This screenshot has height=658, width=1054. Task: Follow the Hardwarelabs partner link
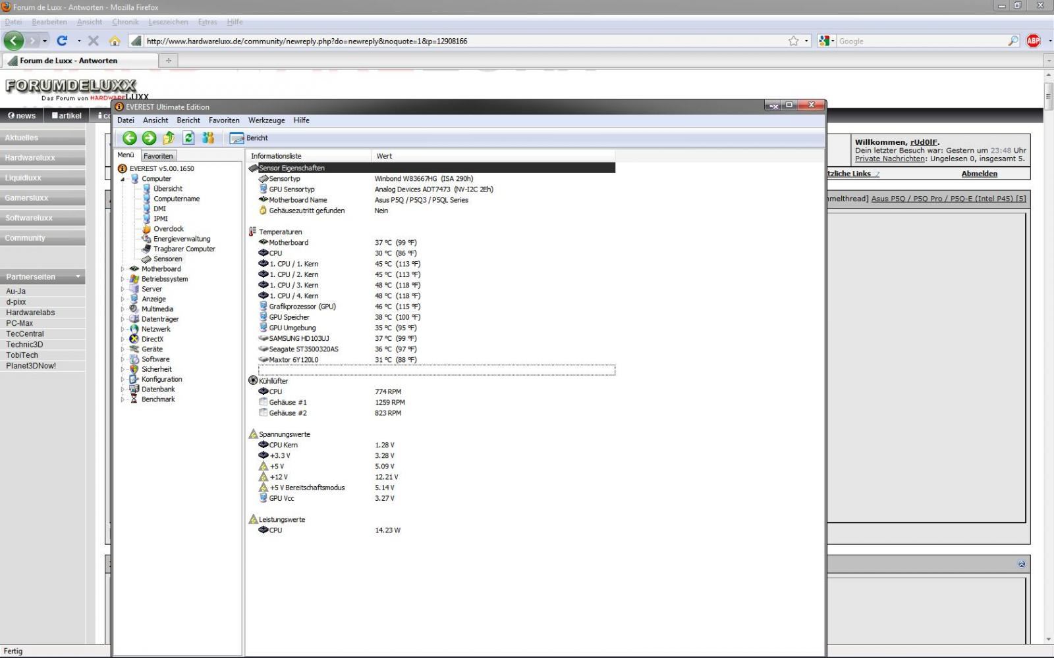point(30,313)
